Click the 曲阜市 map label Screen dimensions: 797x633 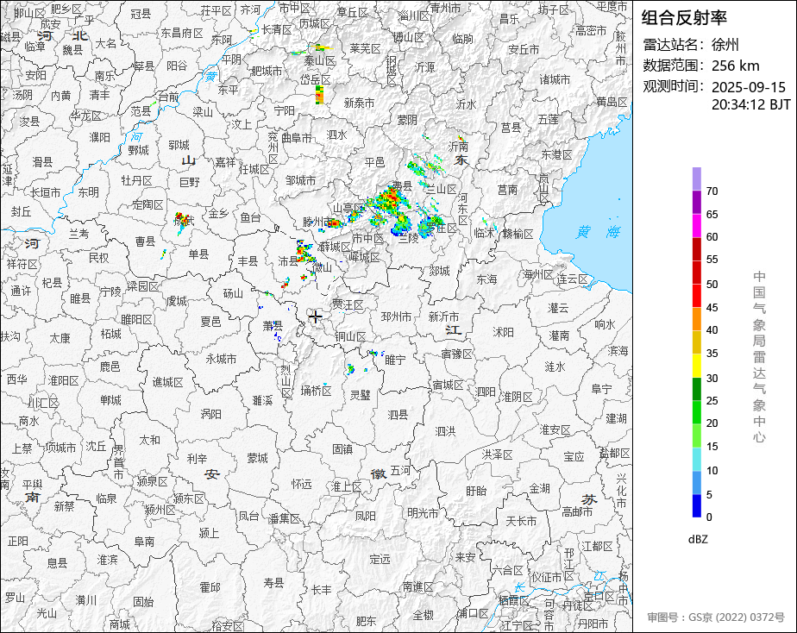297,138
